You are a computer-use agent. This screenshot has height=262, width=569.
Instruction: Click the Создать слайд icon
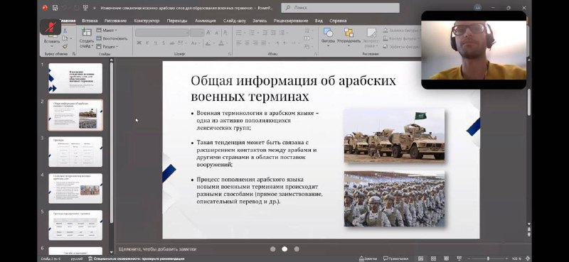(x=86, y=33)
